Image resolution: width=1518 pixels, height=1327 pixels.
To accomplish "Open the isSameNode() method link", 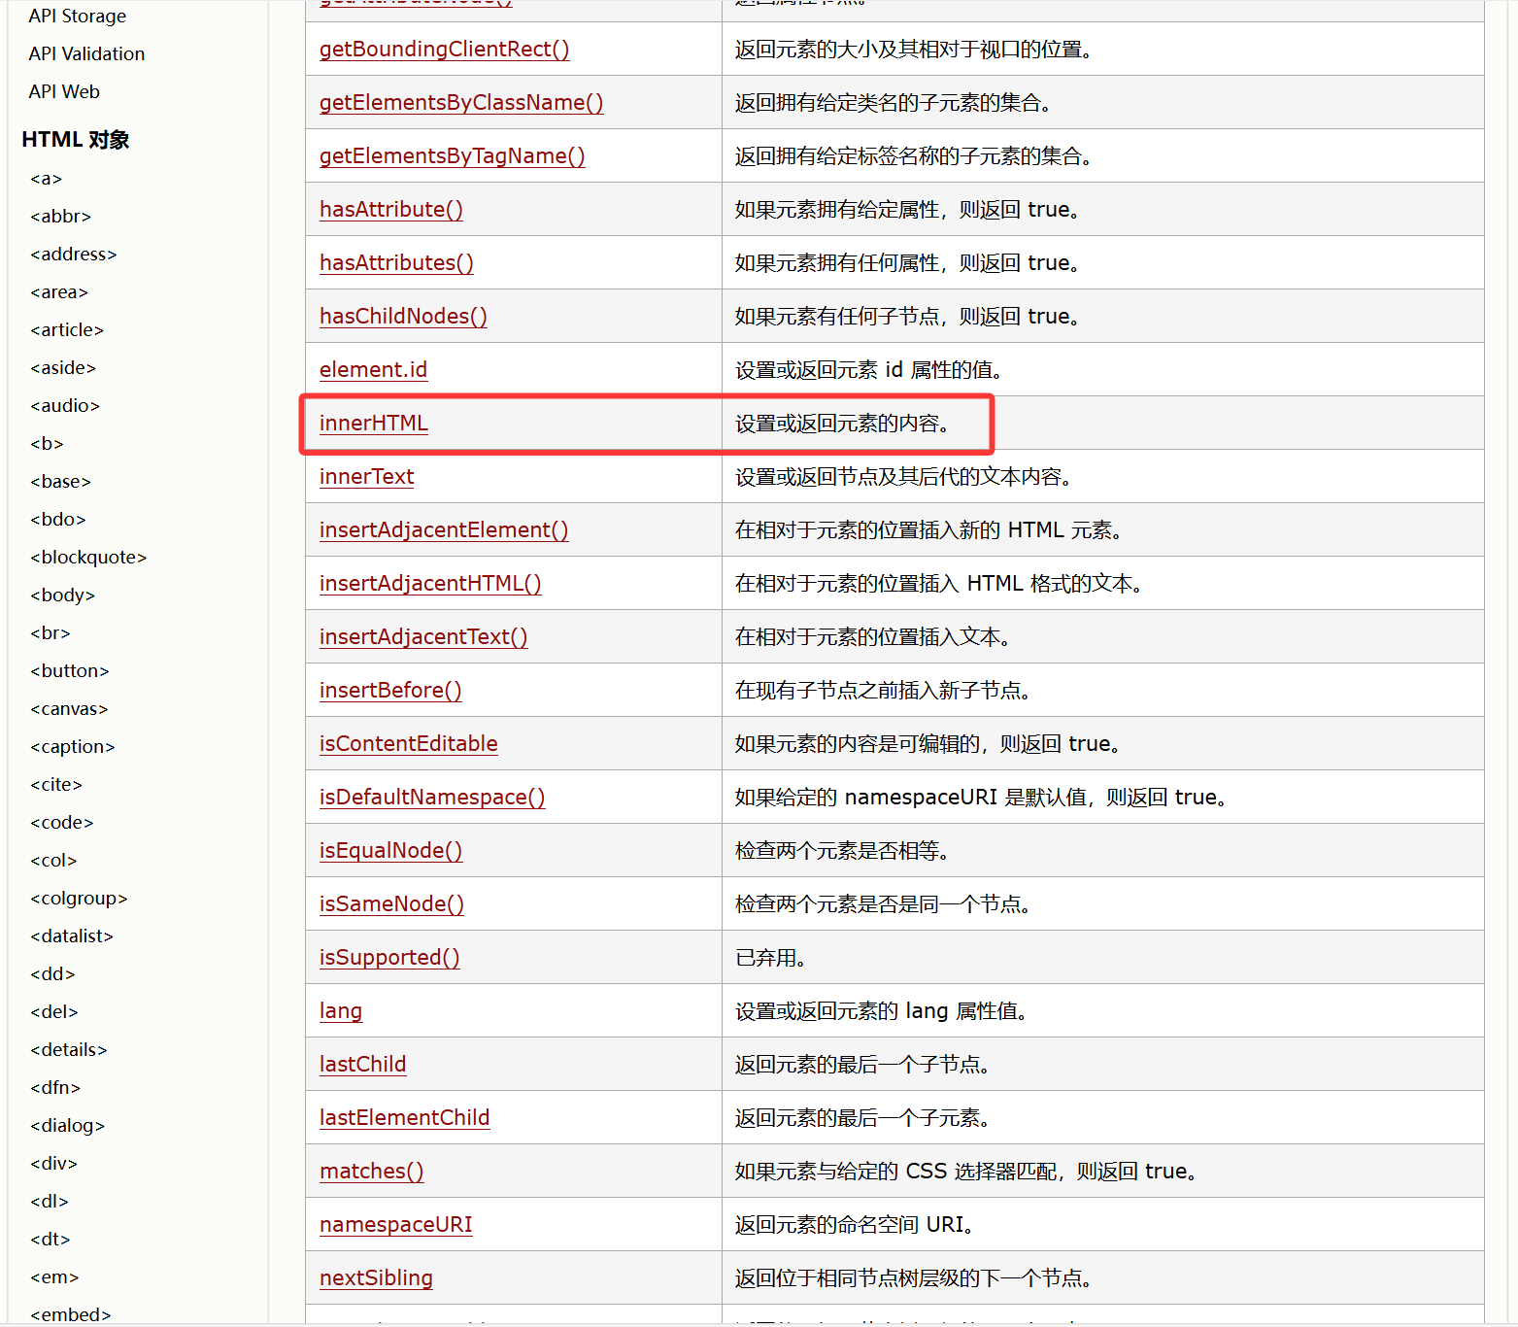I will click(x=391, y=903).
